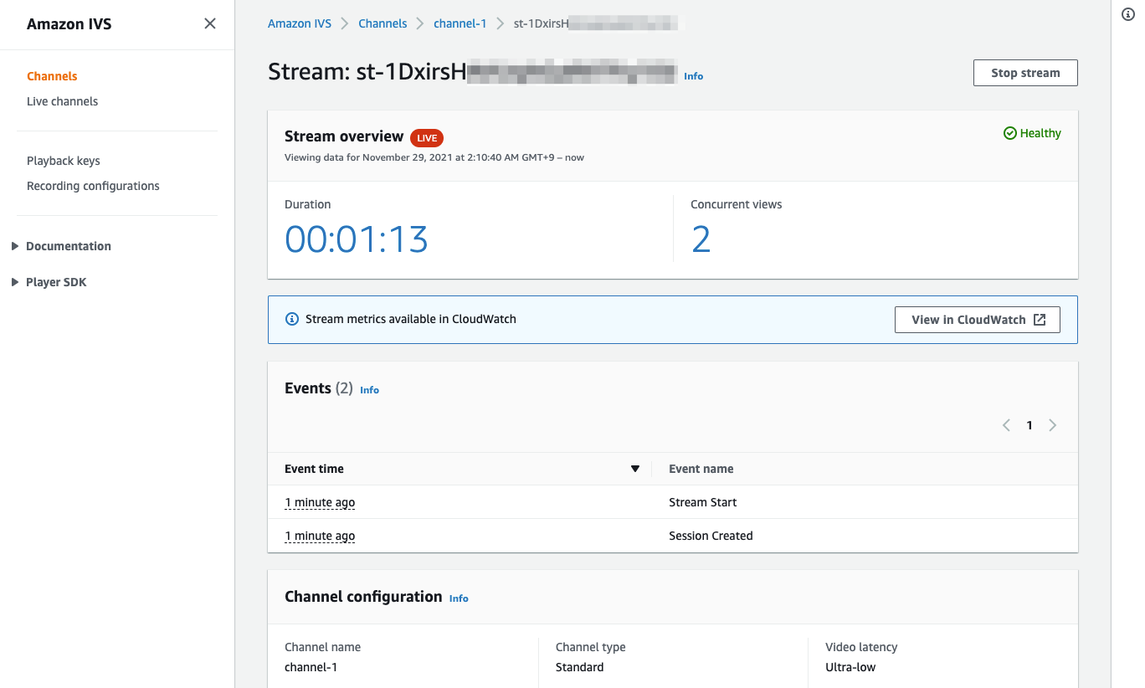Open Channels in the side navigation

pyautogui.click(x=52, y=76)
